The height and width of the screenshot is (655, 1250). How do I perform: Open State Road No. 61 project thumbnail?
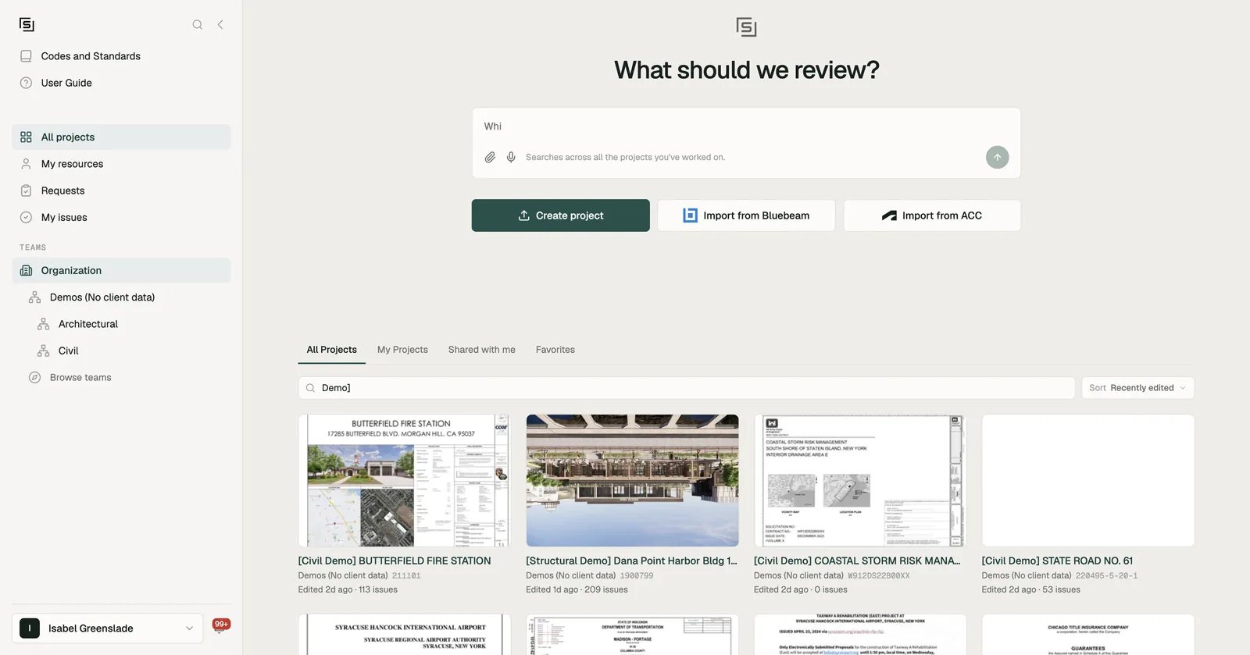coord(1088,480)
